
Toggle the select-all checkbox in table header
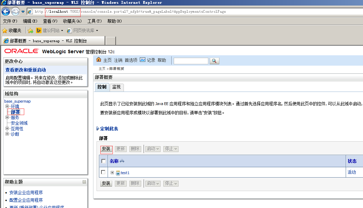[x=103, y=161]
